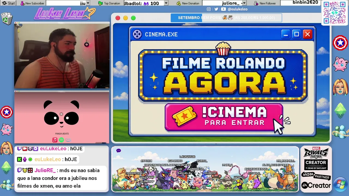The height and width of the screenshot is (196, 349).
Task: Click the !CINEMA PARA ENTRAR button
Action: [224, 117]
